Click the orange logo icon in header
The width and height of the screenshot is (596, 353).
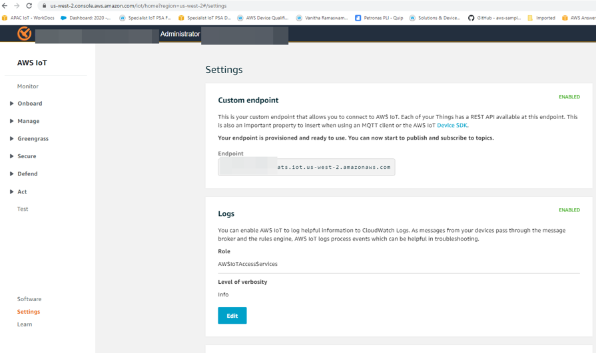(x=25, y=34)
